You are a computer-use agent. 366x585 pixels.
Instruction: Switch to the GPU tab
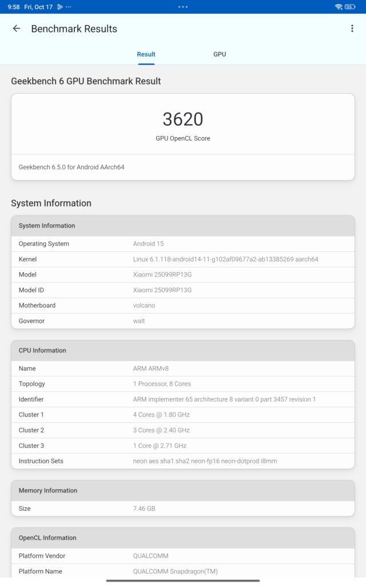point(220,54)
